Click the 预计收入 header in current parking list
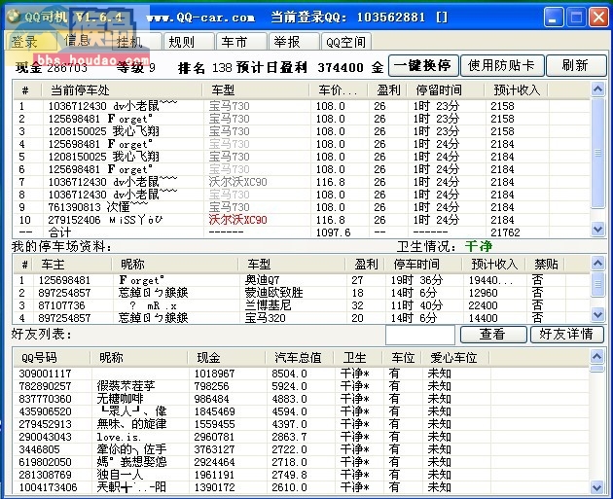The width and height of the screenshot is (613, 499). (x=516, y=90)
